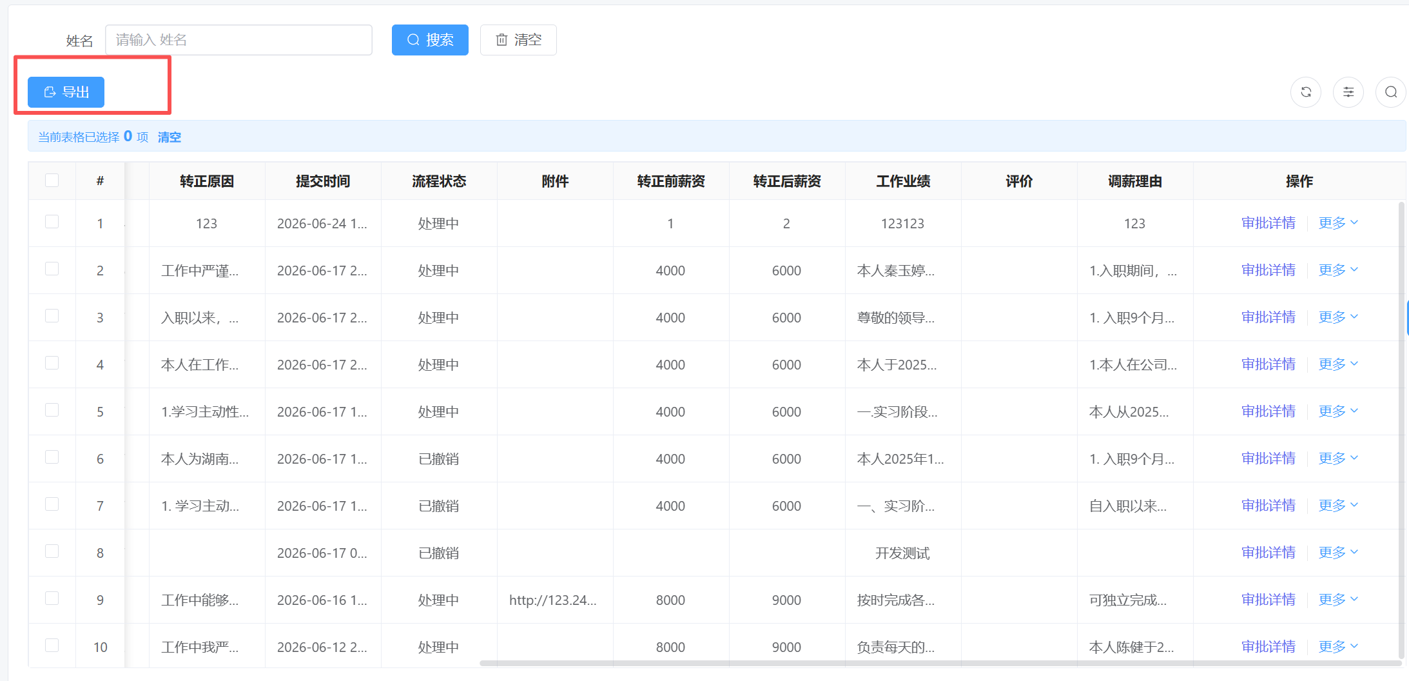Check the checkbox for row 10
The image size is (1409, 681).
pos(52,646)
